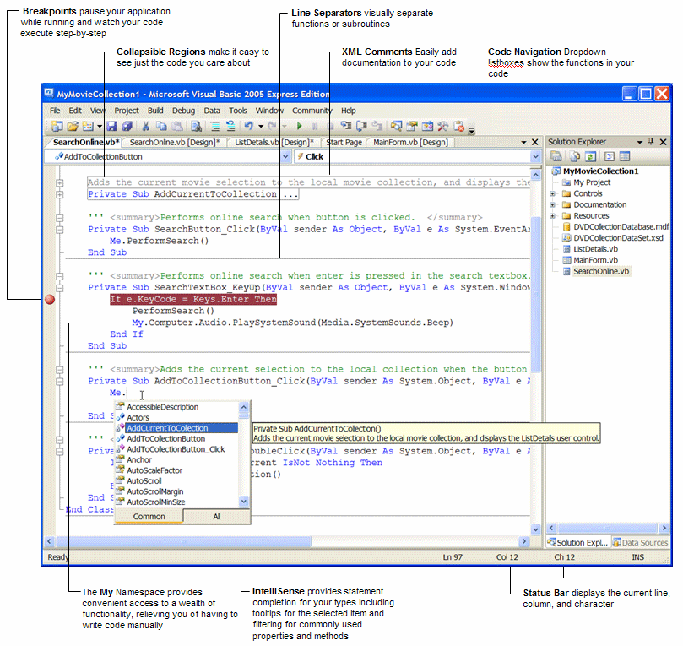This screenshot has width=683, height=646.
Task: Expand the collapsed AddCurrentToCollection sub region
Action: (x=60, y=194)
